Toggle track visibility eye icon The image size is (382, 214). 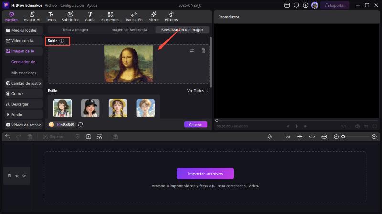click(x=17, y=175)
